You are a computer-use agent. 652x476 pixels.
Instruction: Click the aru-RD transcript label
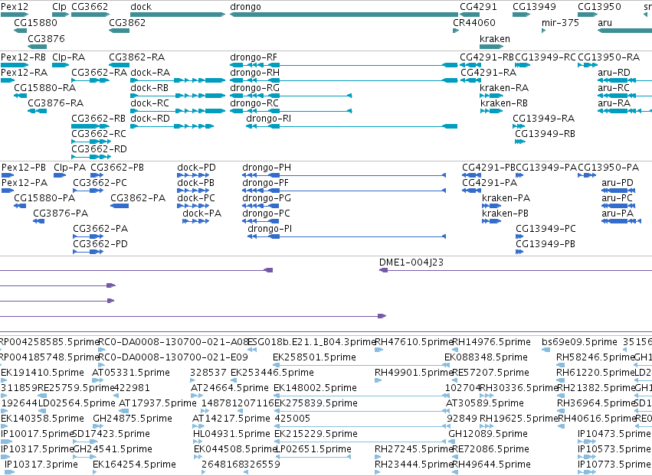pyautogui.click(x=614, y=73)
